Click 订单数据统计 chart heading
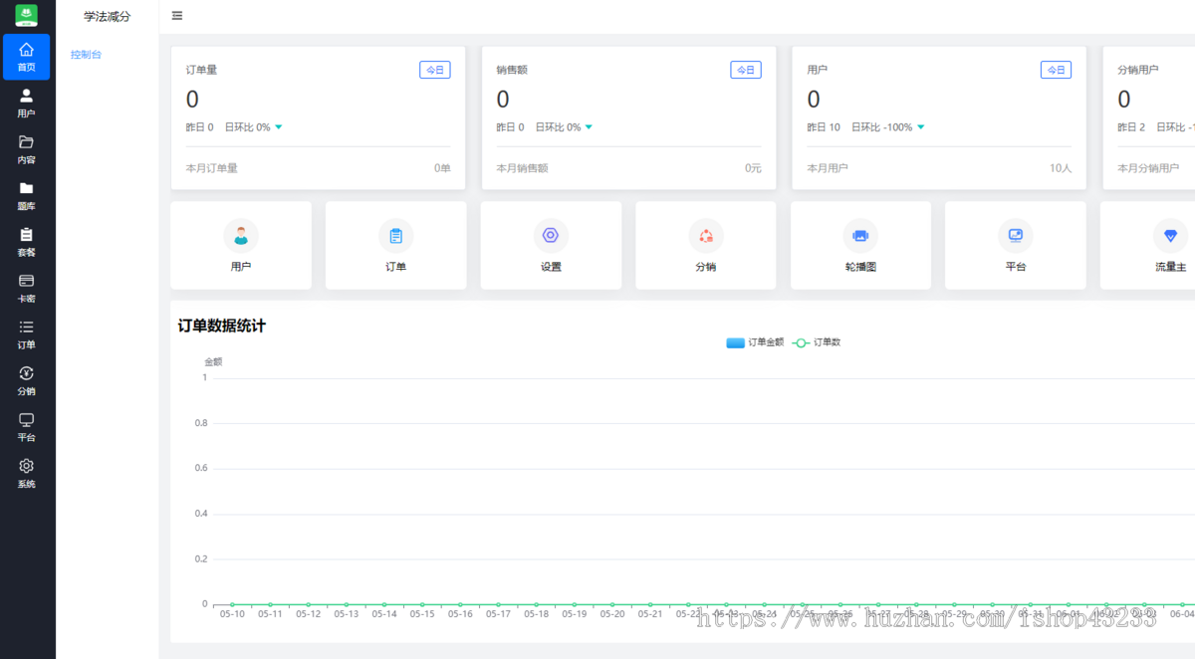Viewport: 1195px width, 659px height. tap(222, 326)
